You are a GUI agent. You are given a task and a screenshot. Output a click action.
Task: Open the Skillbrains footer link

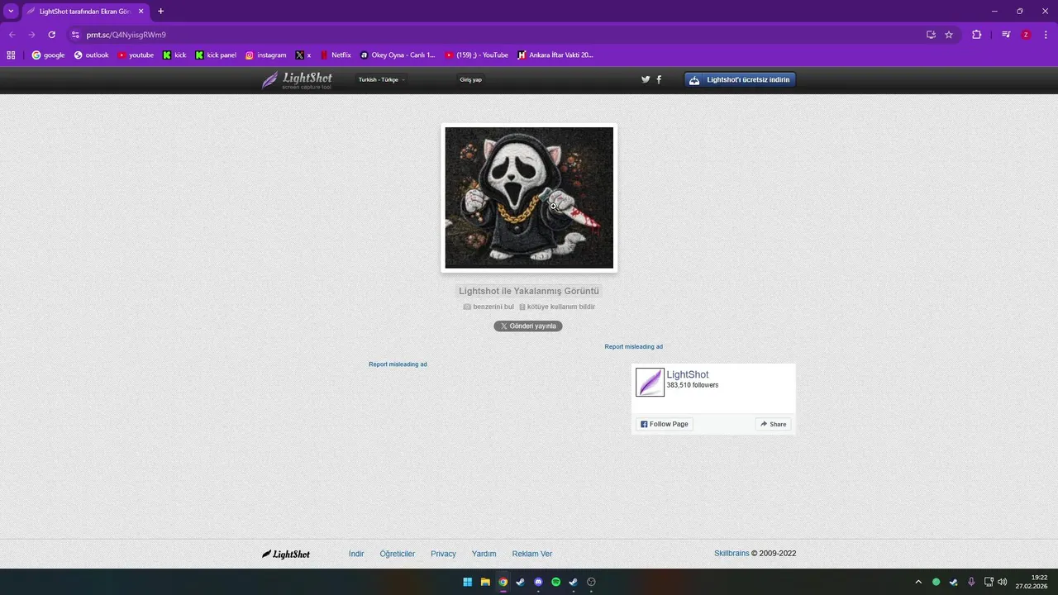(732, 554)
